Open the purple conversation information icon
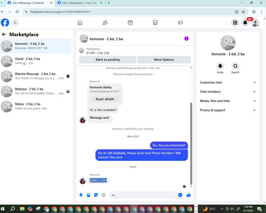266x213 pixels. (x=186, y=39)
